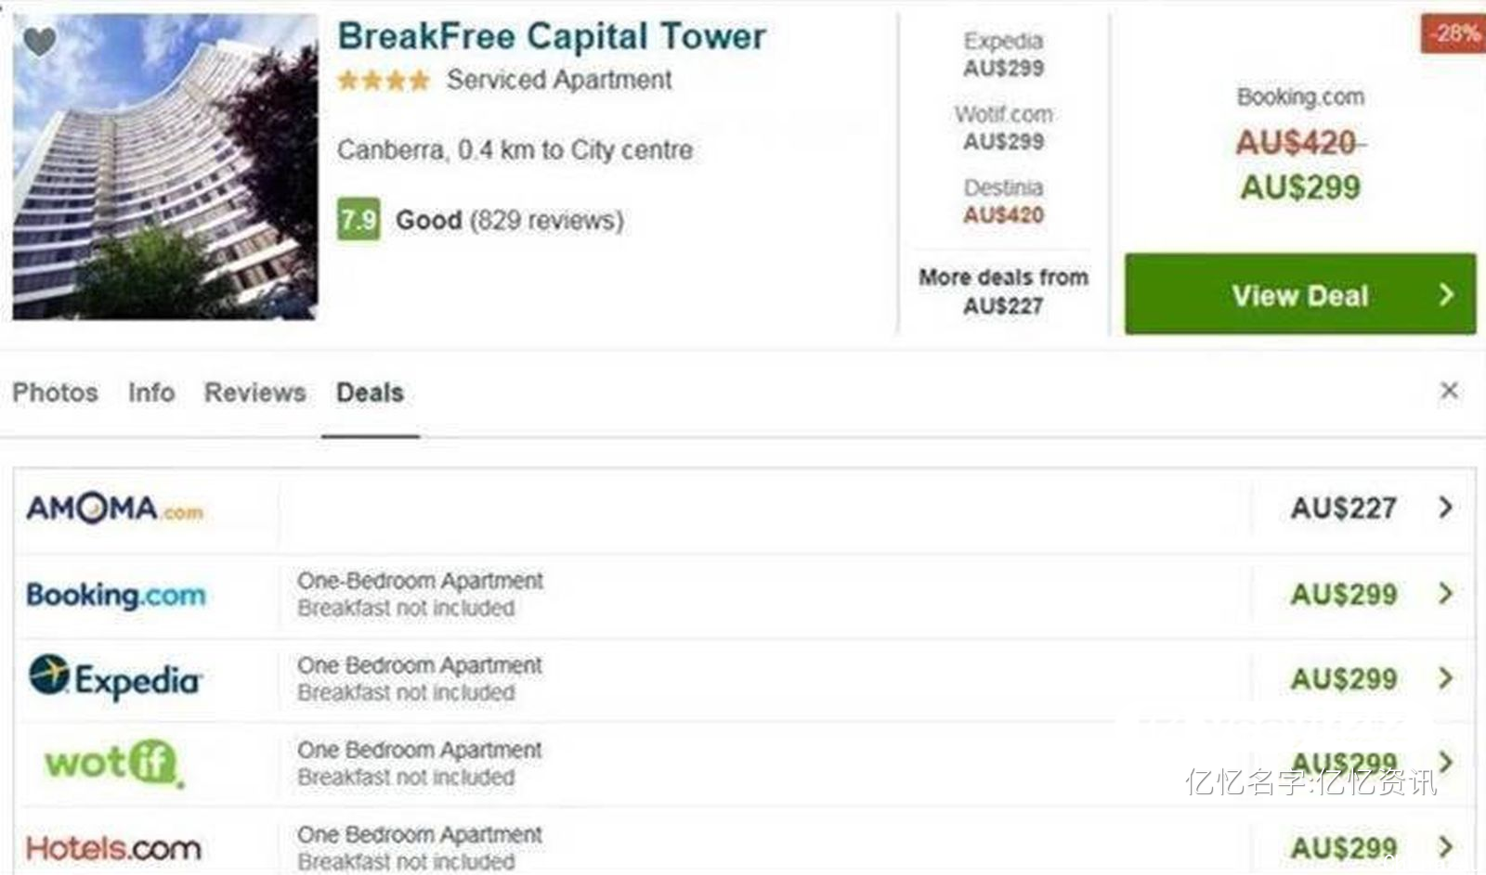The height and width of the screenshot is (875, 1486).
Task: Expand the AMOMA AU$227 deal chevron
Action: (x=1445, y=507)
